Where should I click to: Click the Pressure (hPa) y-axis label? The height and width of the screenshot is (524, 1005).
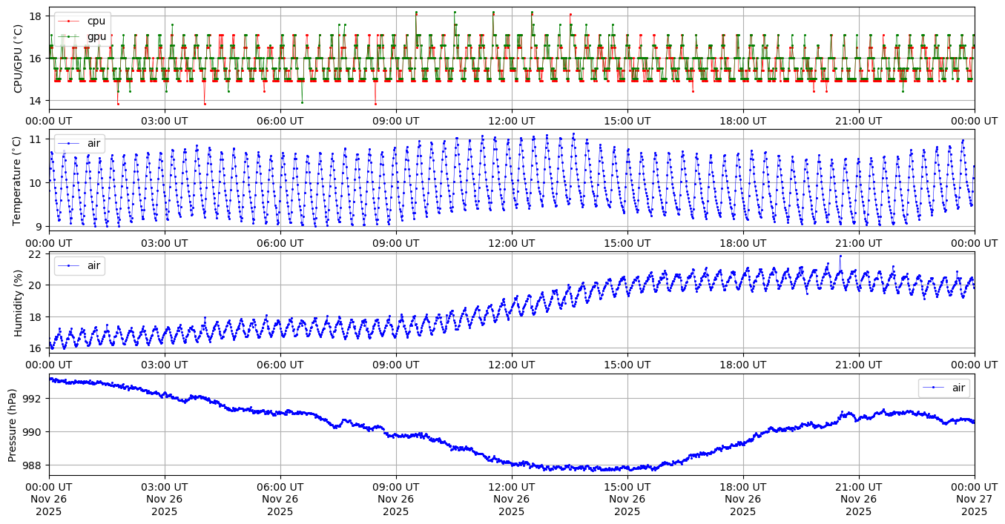click(13, 425)
